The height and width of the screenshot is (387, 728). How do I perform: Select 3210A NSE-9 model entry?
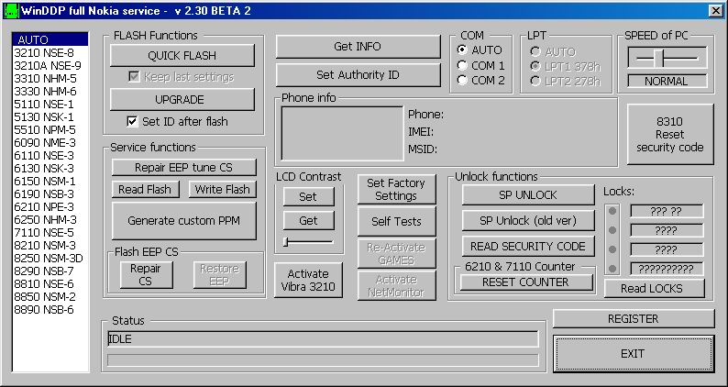50,65
